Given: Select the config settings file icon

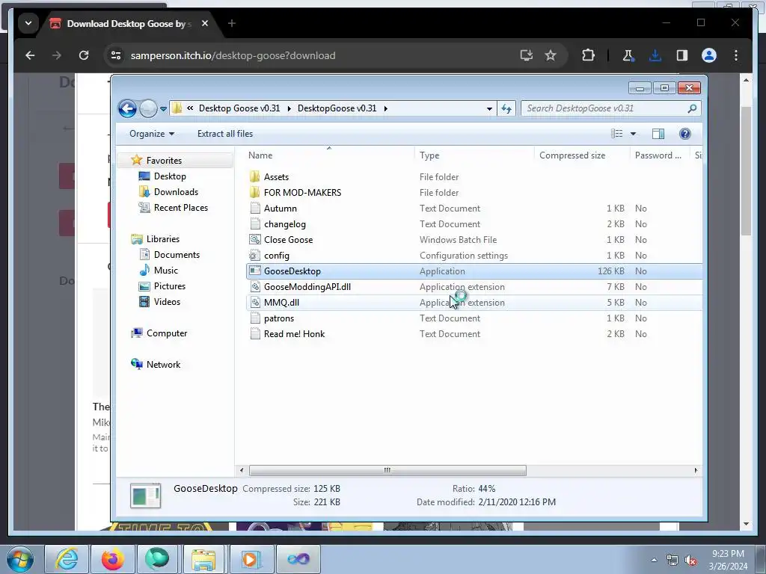Looking at the screenshot, I should click(x=254, y=256).
